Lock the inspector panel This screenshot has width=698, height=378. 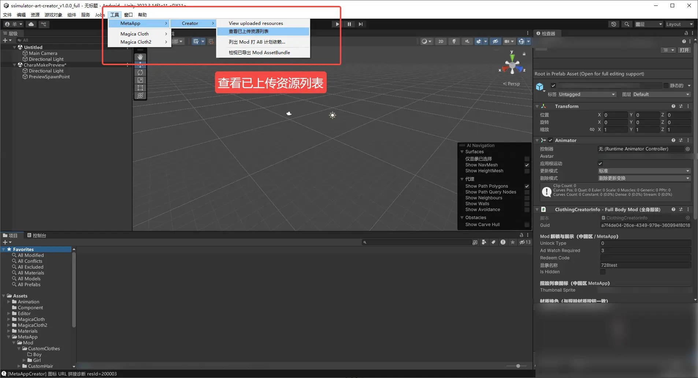pyautogui.click(x=686, y=33)
